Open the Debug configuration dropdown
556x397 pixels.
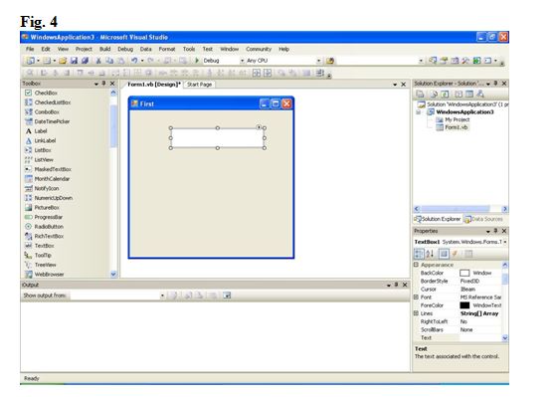click(224, 61)
